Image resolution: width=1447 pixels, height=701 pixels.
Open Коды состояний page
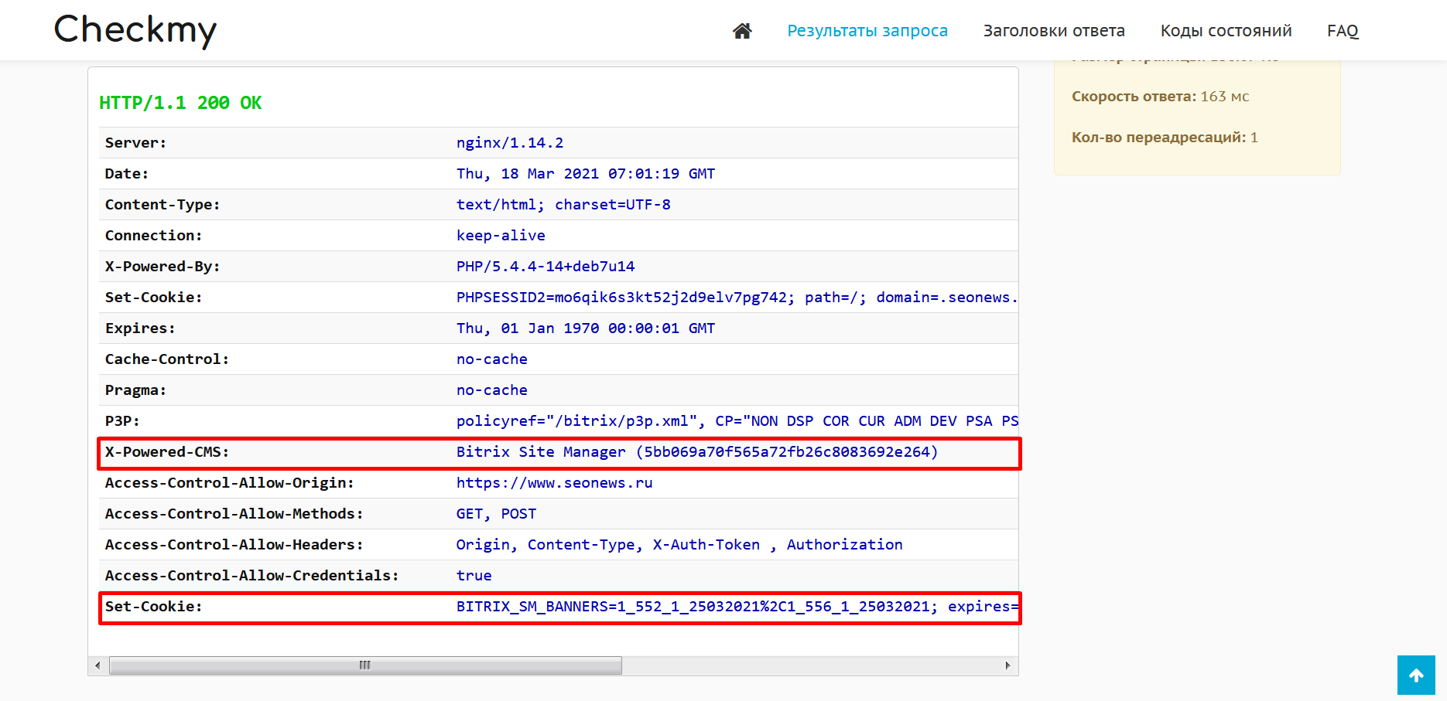(1226, 31)
